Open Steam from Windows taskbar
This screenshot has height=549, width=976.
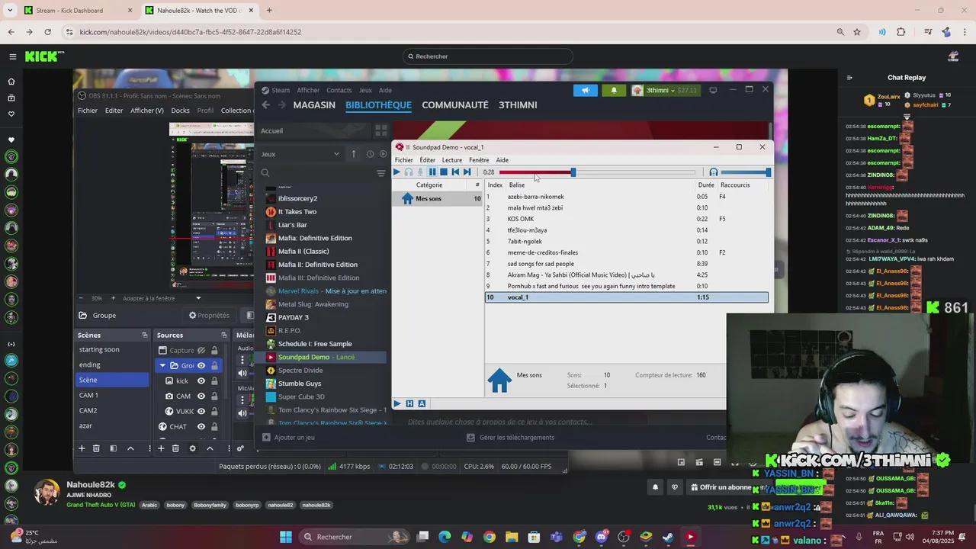pyautogui.click(x=668, y=537)
